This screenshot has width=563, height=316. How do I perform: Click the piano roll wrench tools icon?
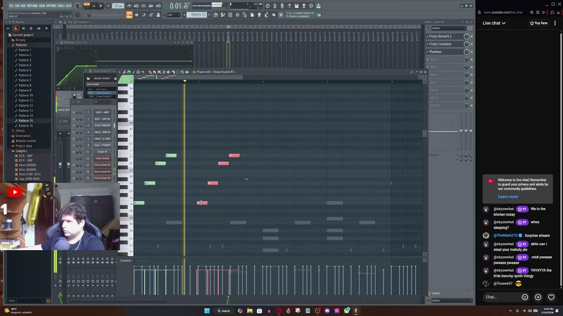click(124, 72)
